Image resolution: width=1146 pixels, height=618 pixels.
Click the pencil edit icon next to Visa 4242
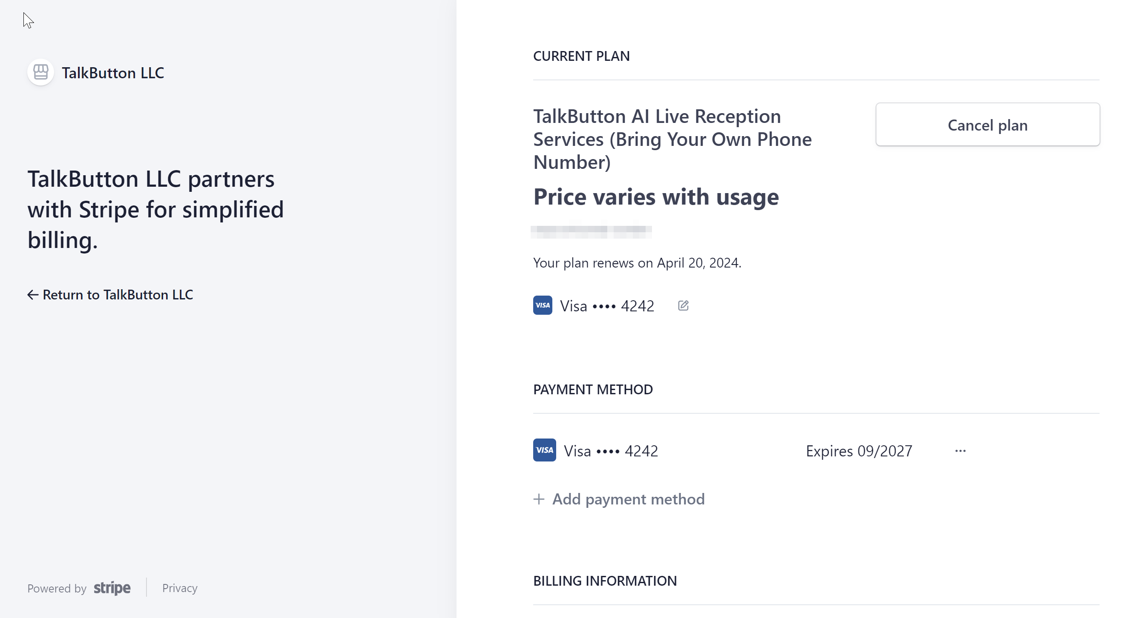[684, 306]
